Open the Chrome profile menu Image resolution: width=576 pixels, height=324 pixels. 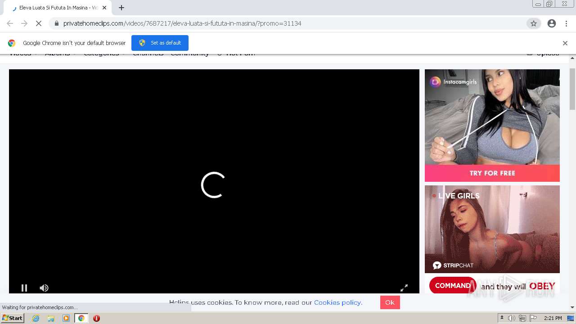552,23
